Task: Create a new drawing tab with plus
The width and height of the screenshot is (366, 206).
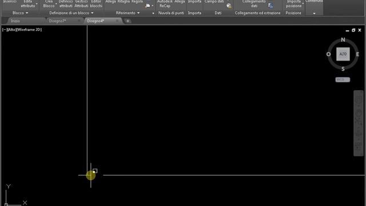Action: [x=128, y=21]
